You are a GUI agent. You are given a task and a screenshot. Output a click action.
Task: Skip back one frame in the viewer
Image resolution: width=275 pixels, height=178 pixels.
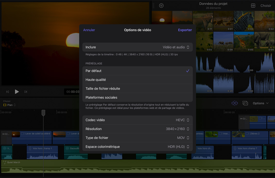(x=7, y=92)
